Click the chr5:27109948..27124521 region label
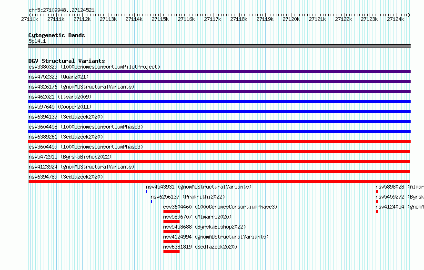The image size is (424, 270). (61, 10)
